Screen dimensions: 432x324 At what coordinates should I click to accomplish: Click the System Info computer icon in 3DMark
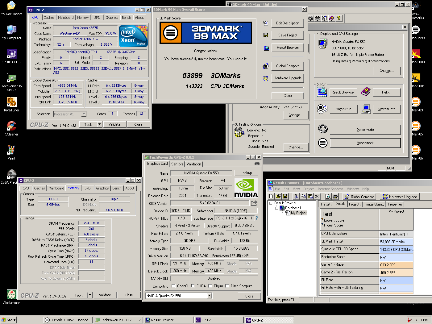[366, 109]
